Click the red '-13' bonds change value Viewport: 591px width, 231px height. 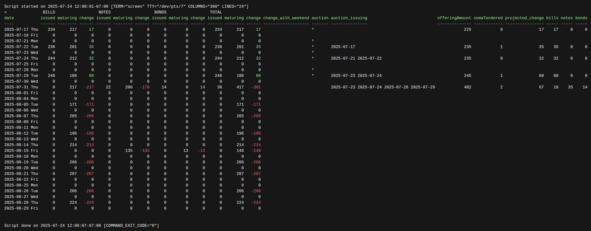[202, 151]
